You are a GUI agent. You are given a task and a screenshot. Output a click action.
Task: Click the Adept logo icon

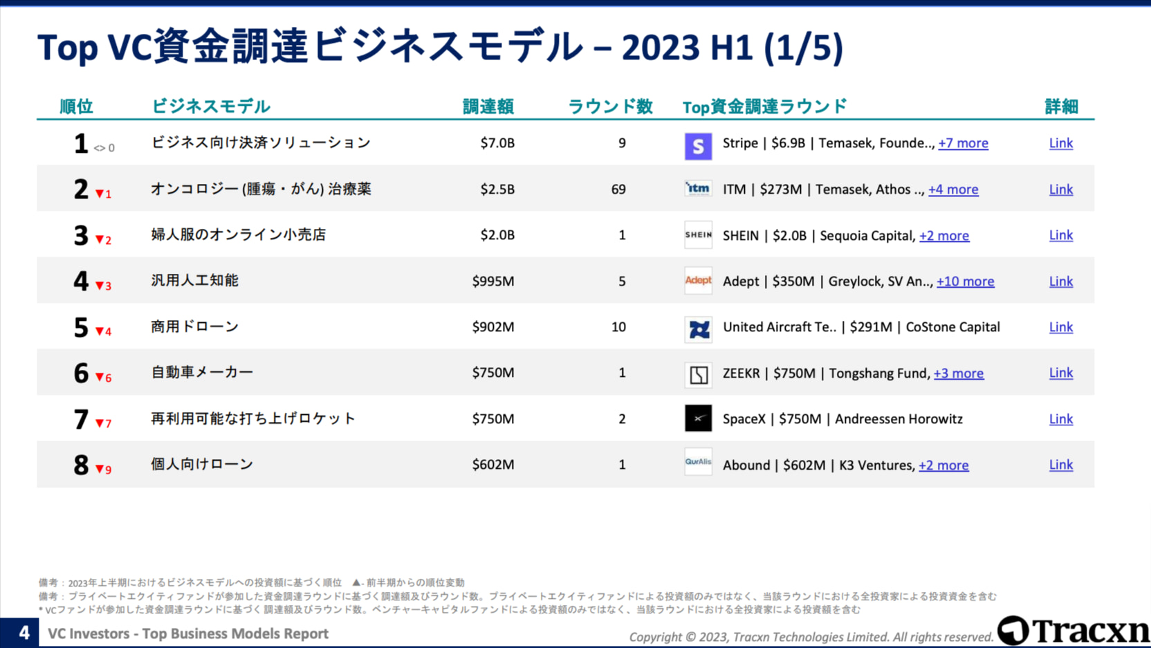(698, 280)
